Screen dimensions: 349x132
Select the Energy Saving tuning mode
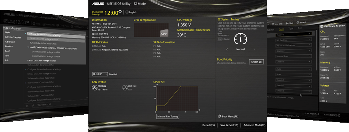click(224, 39)
